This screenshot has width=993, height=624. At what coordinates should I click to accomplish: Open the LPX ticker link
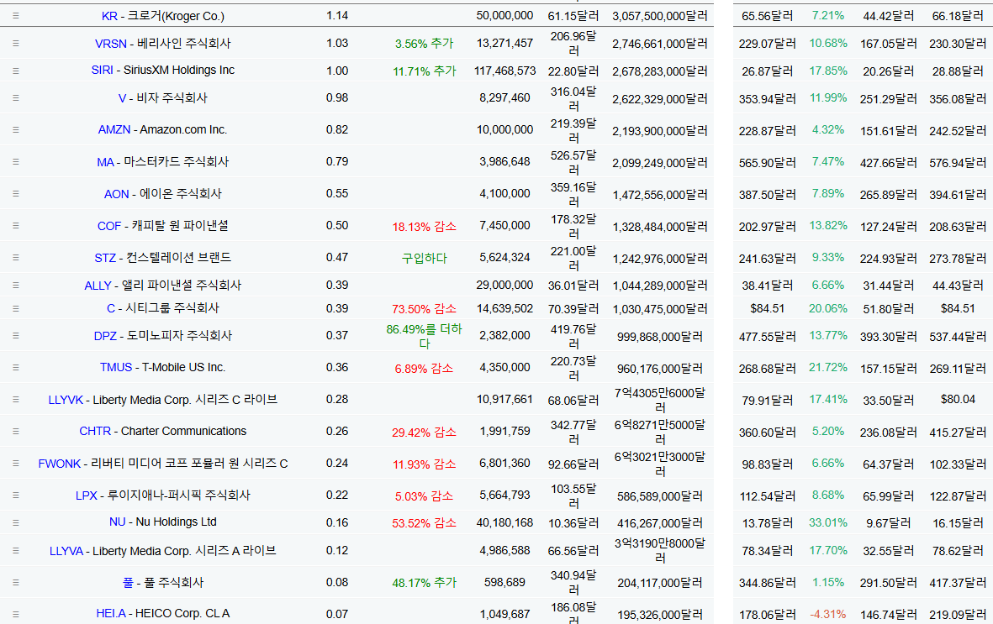87,496
